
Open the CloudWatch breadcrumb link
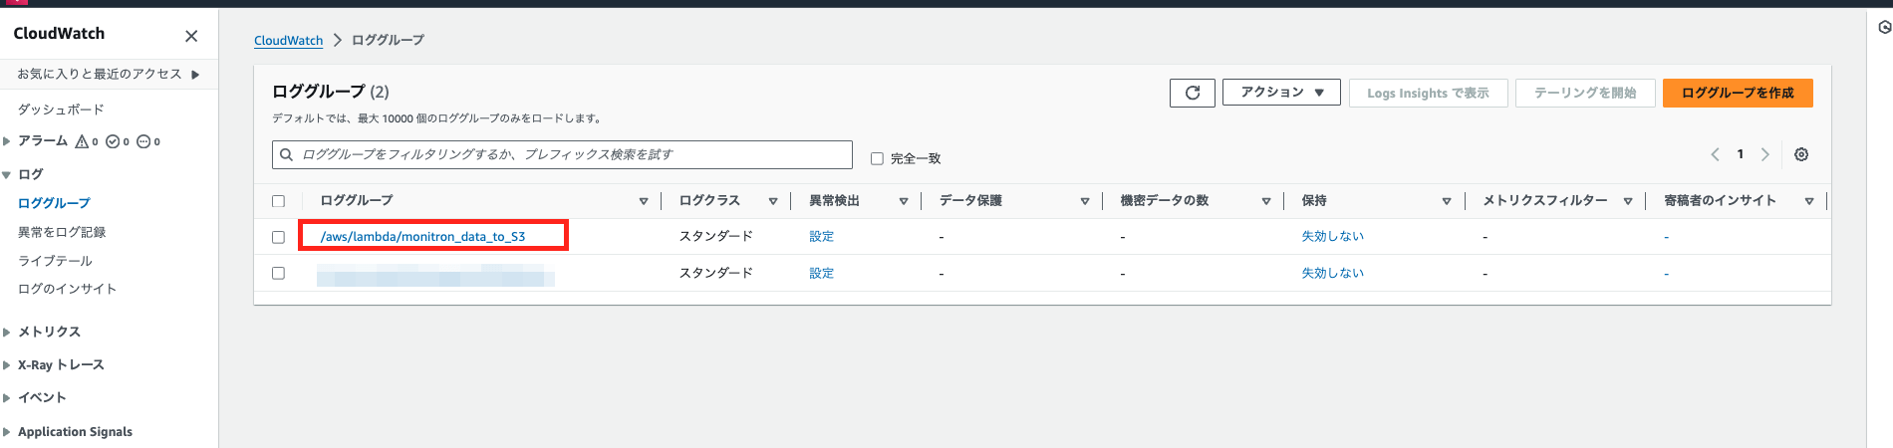click(288, 41)
